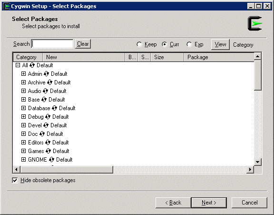The height and width of the screenshot is (215, 274).
Task: Click the New column header
Action: click(x=84, y=57)
